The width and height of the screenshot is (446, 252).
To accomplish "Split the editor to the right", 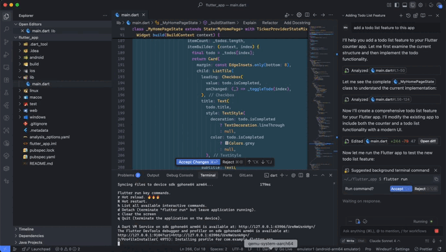I will click(307, 15).
